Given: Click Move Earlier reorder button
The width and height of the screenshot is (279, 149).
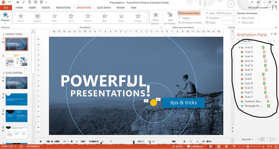Looking at the screenshot, I should 246,18.
